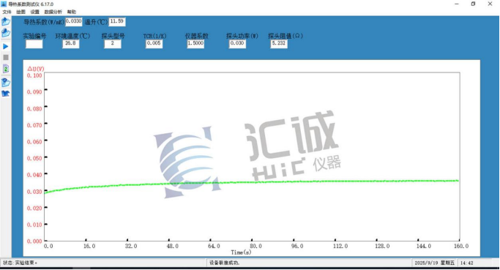The height and width of the screenshot is (270, 500).
Task: Click the 探头型号 field showing 2
Action: [113, 44]
